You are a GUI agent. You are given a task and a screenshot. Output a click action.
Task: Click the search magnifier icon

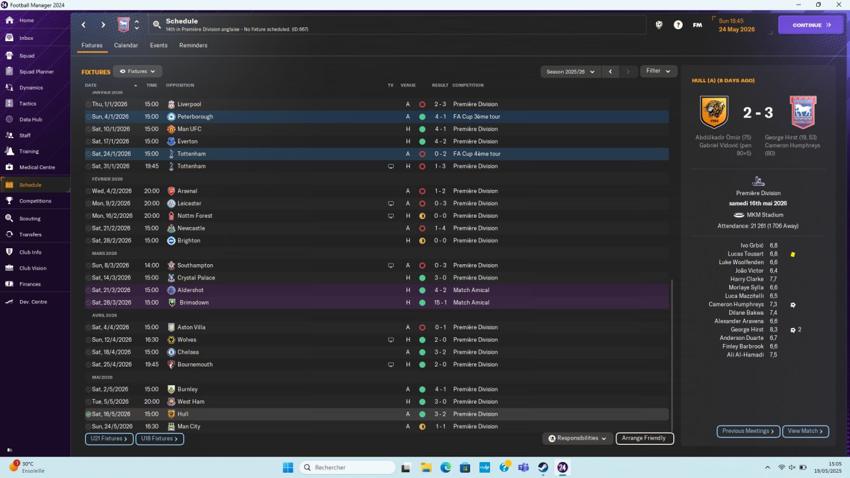pyautogui.click(x=157, y=25)
